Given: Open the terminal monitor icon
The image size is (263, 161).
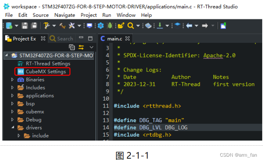Looking at the screenshot, I should (x=89, y=26).
